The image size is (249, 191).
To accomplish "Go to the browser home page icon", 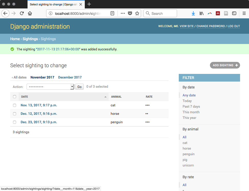I will 30,14.
